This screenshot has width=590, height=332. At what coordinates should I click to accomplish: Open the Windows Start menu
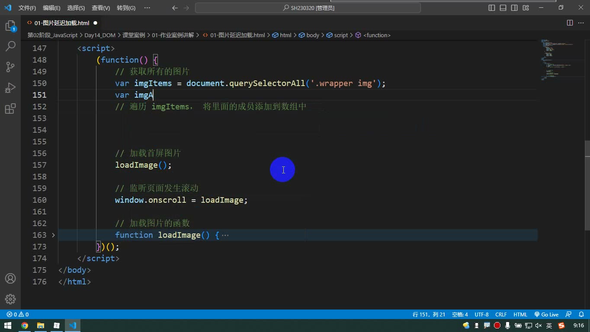click(8, 326)
